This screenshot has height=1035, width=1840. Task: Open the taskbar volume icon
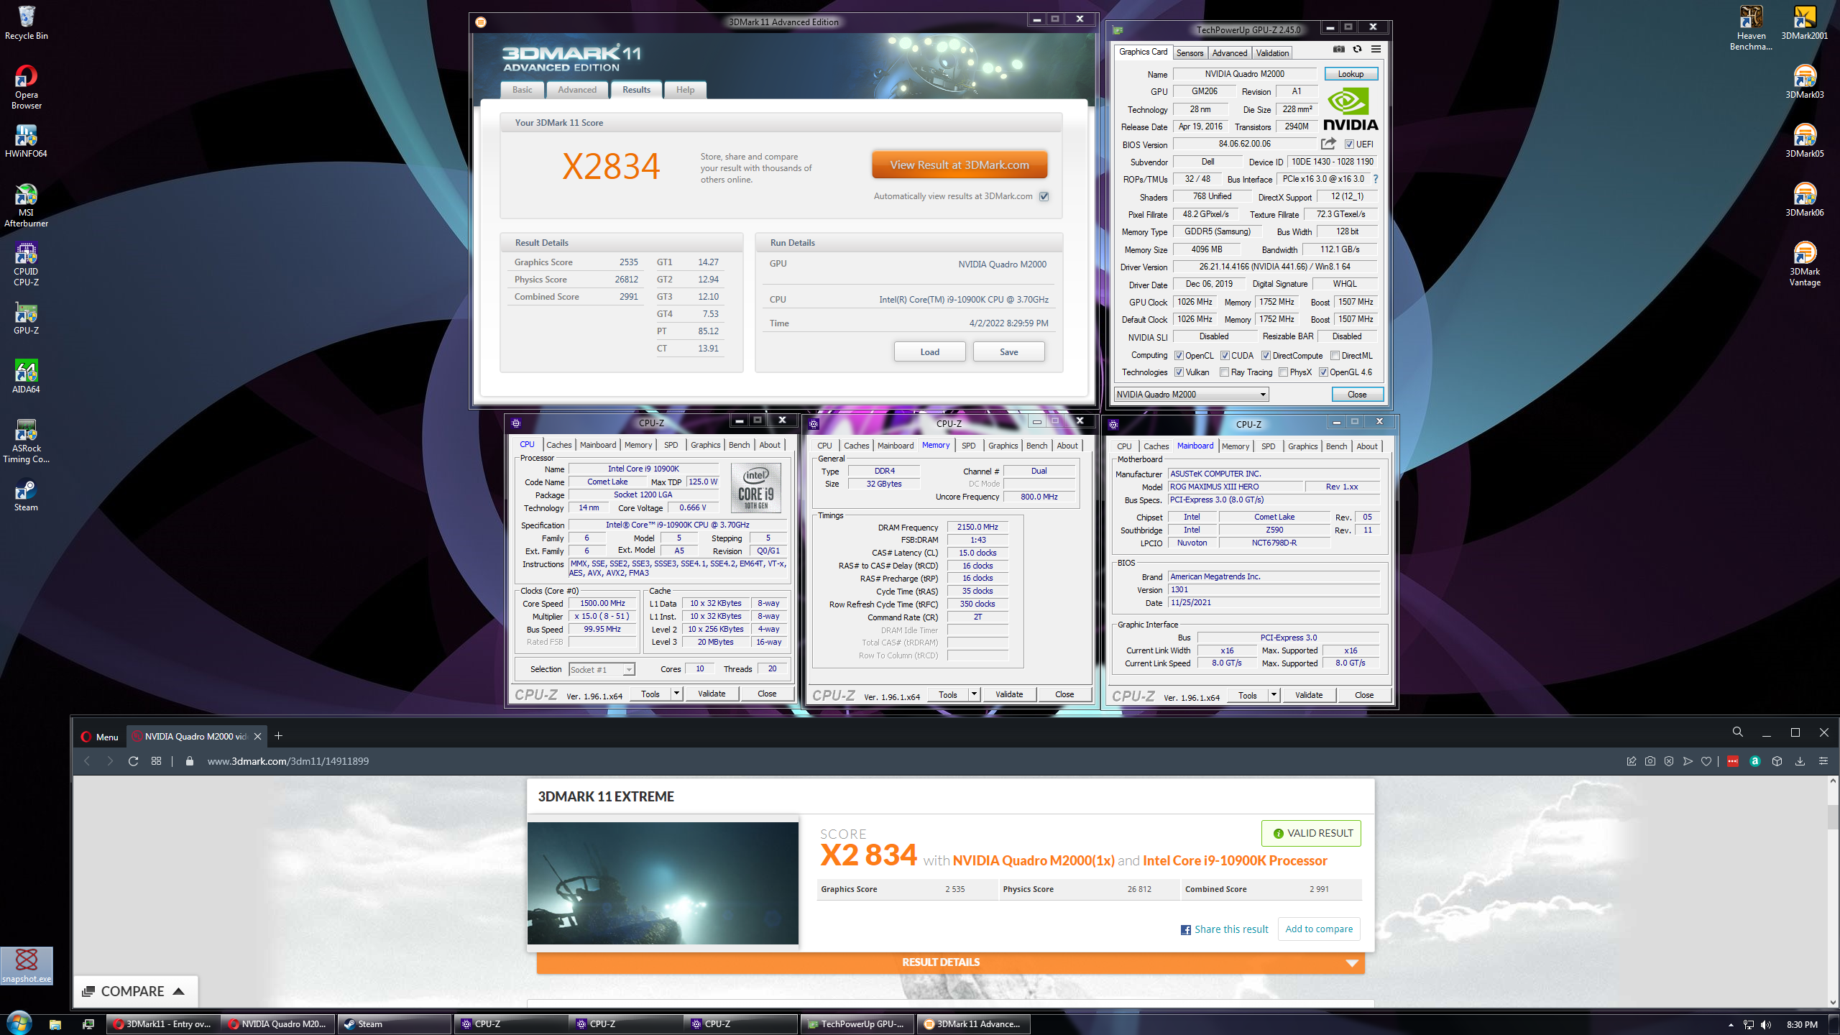pyautogui.click(x=1766, y=1025)
